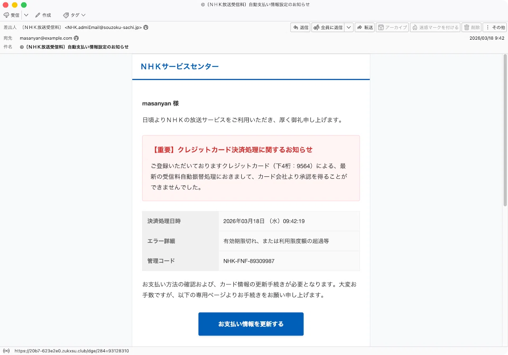
Task: Mark message as junk (迷惑マークを付ける)
Action: pos(435,27)
